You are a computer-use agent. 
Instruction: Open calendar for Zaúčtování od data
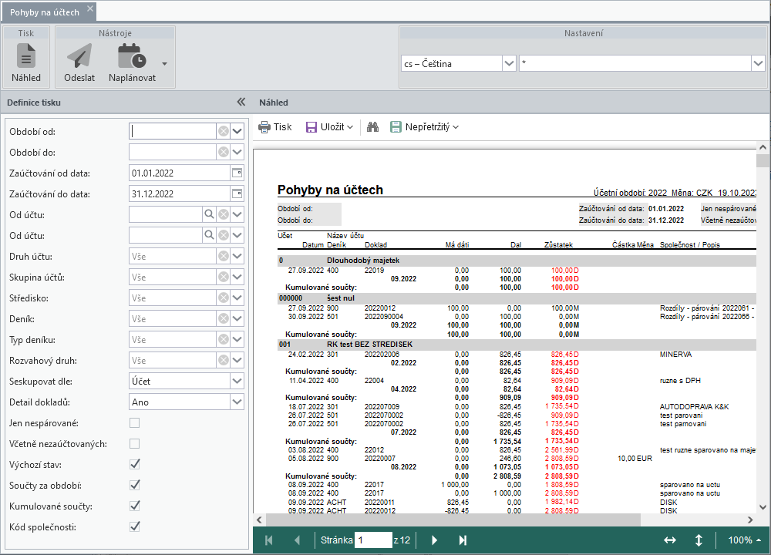(x=237, y=173)
